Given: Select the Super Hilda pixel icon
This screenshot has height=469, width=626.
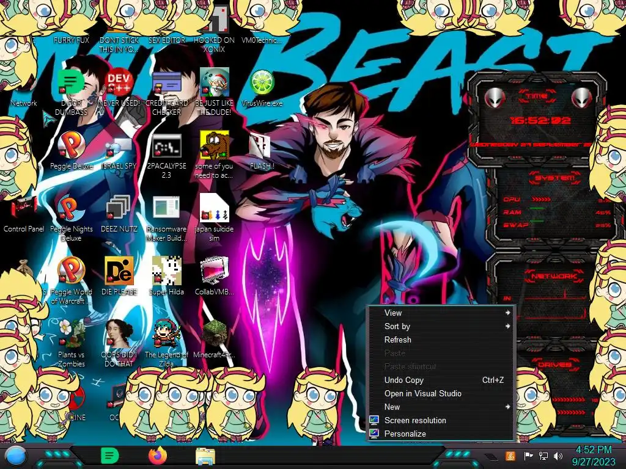Looking at the screenshot, I should pos(166,271).
